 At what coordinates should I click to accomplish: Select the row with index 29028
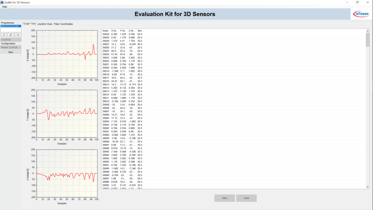coord(123,41)
